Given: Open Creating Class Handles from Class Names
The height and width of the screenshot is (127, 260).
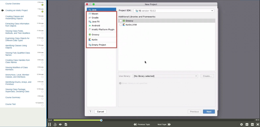Looking at the screenshot, I should [18, 61].
